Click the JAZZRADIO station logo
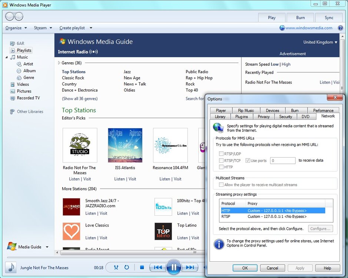Image resolution: width=348 pixels, height=278 pixels. [x=71, y=207]
